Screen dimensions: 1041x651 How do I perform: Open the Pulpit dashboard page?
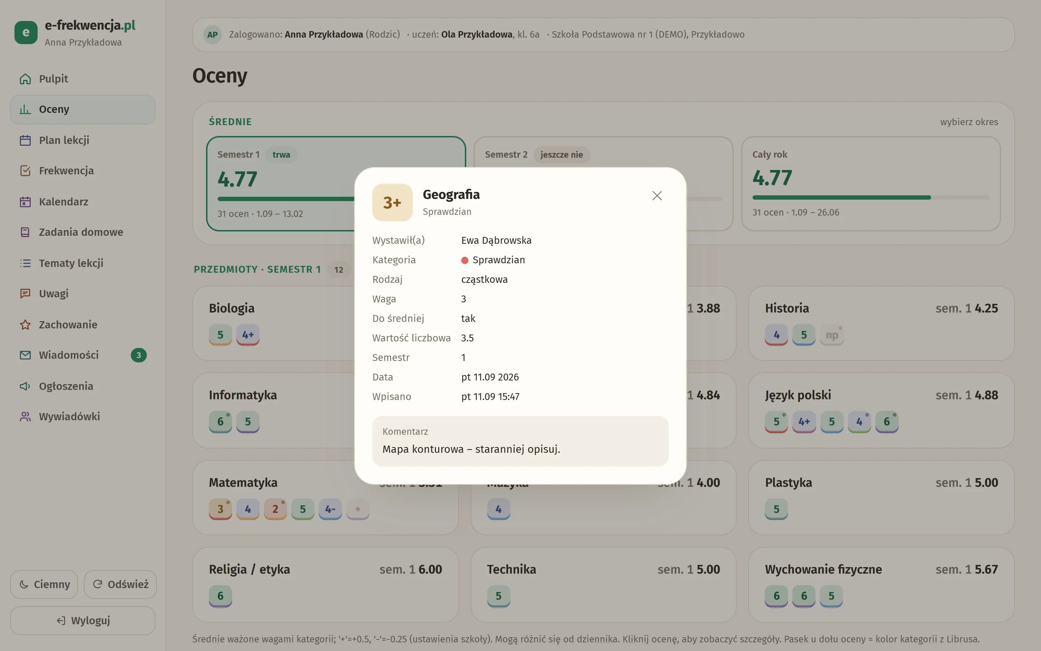point(82,79)
